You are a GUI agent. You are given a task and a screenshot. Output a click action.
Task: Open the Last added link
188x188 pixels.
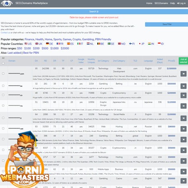point(14,53)
